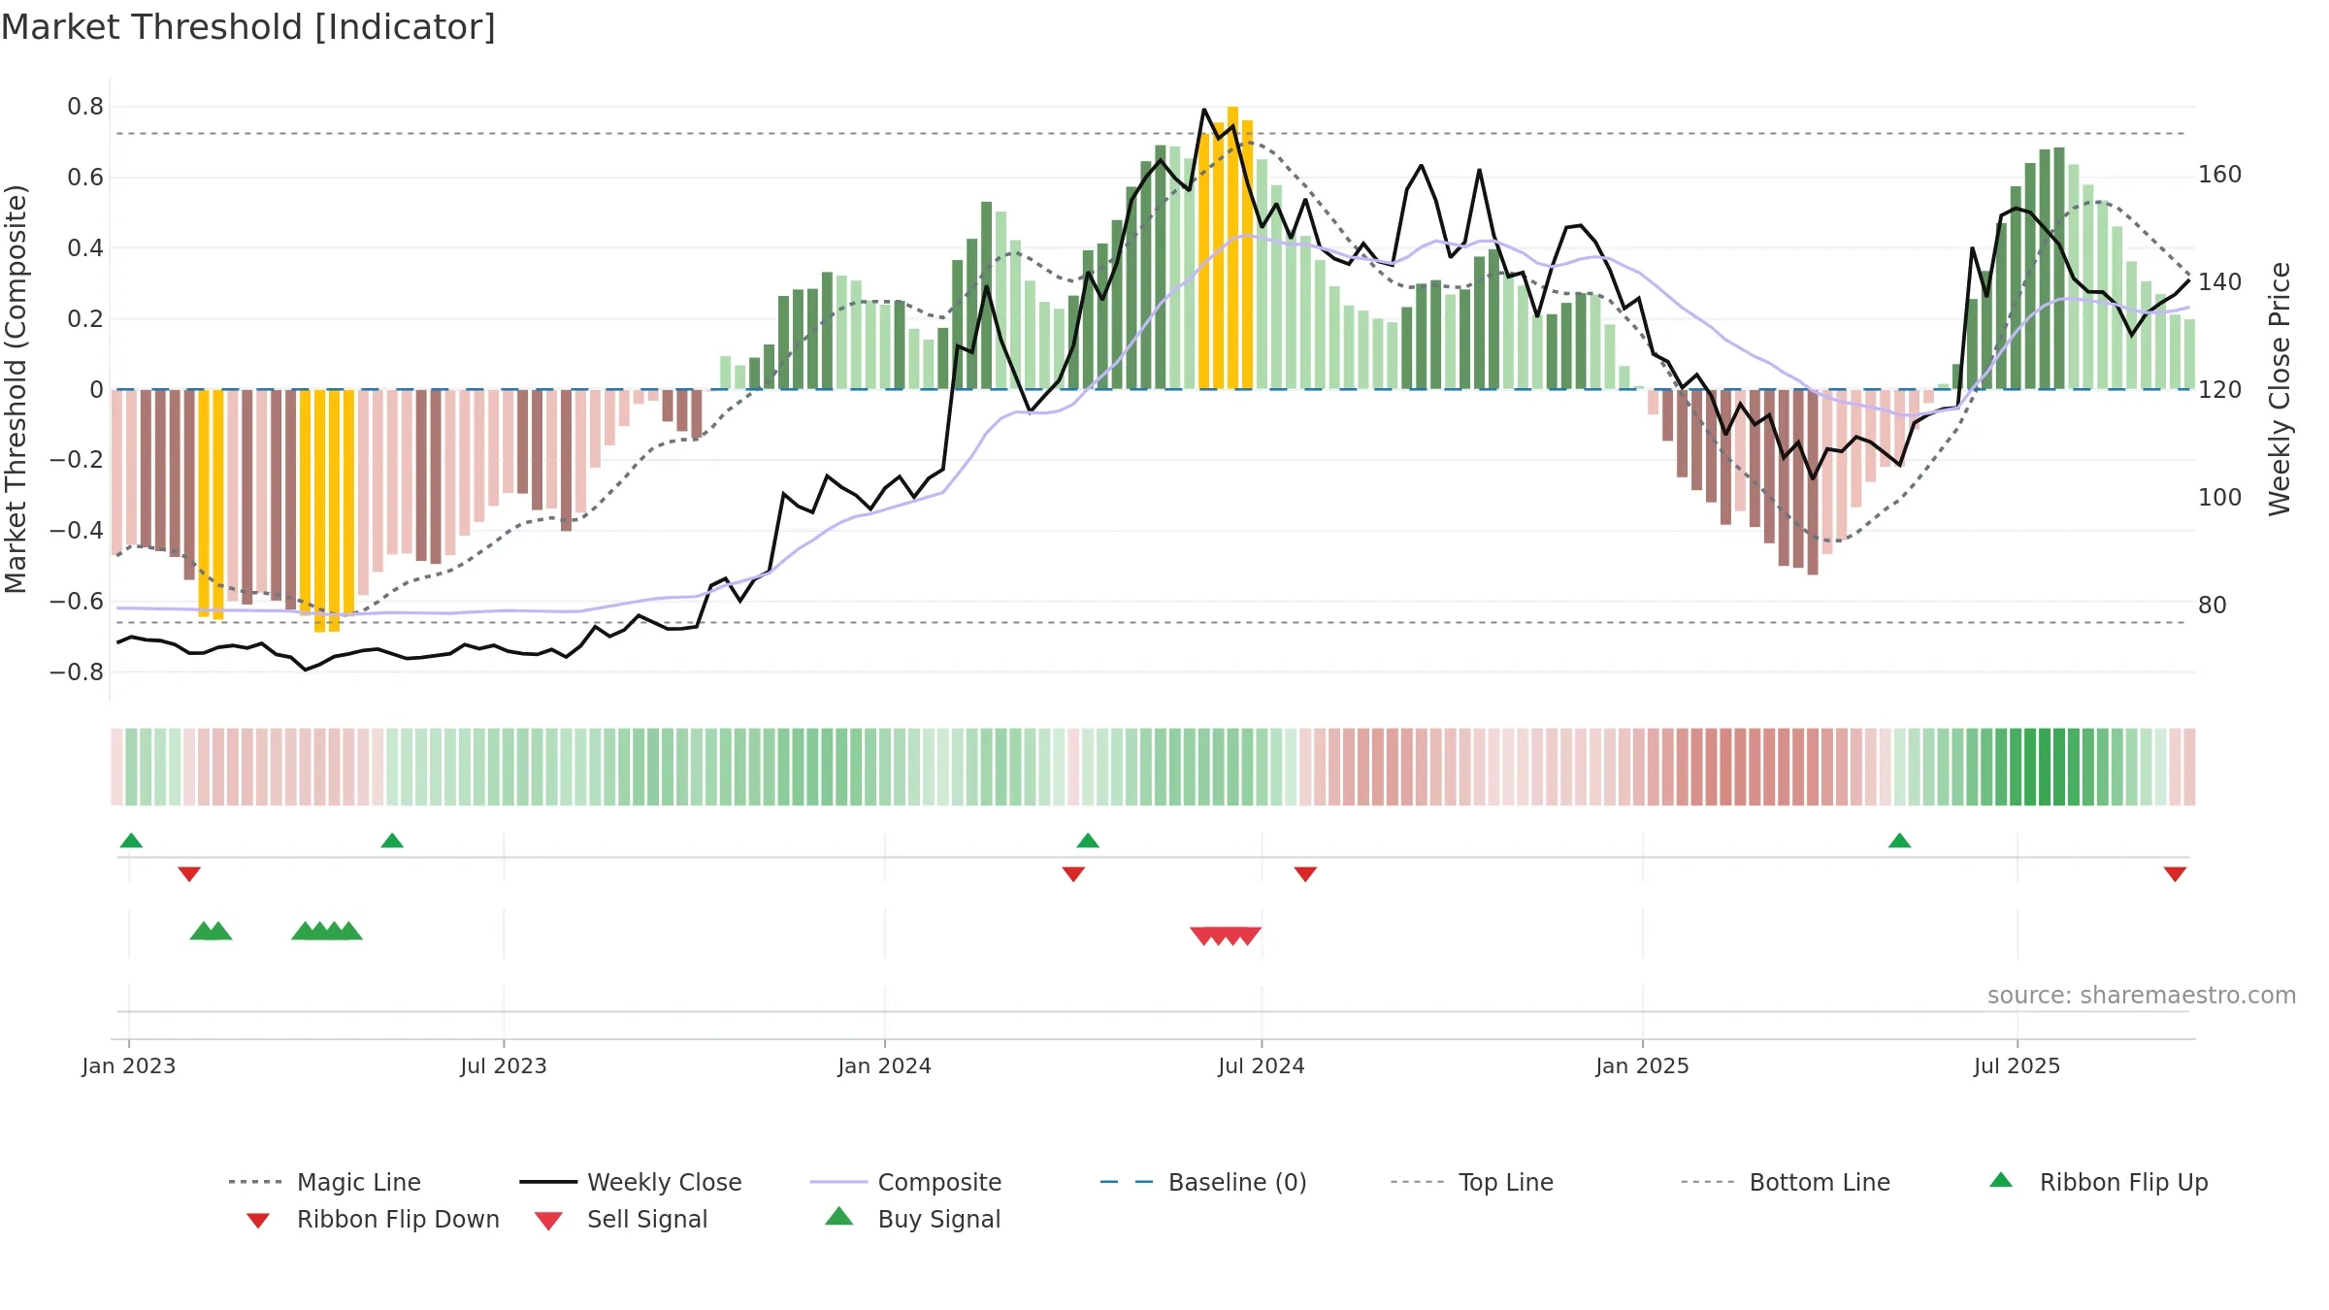Toggle the Top Line legend entry
Viewport: 2329px width, 1310px height.
tap(1471, 1182)
